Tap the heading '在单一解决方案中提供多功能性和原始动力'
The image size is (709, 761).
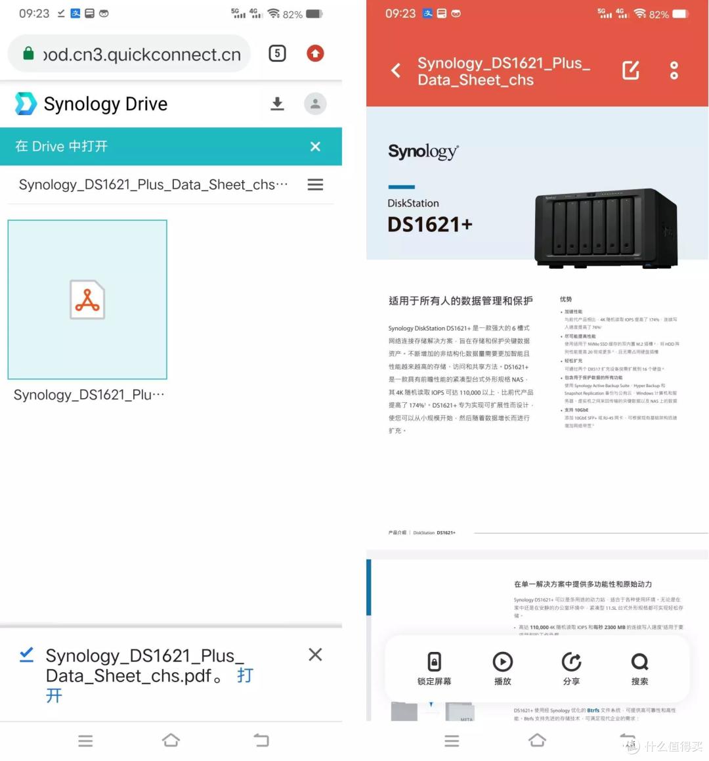(x=583, y=584)
